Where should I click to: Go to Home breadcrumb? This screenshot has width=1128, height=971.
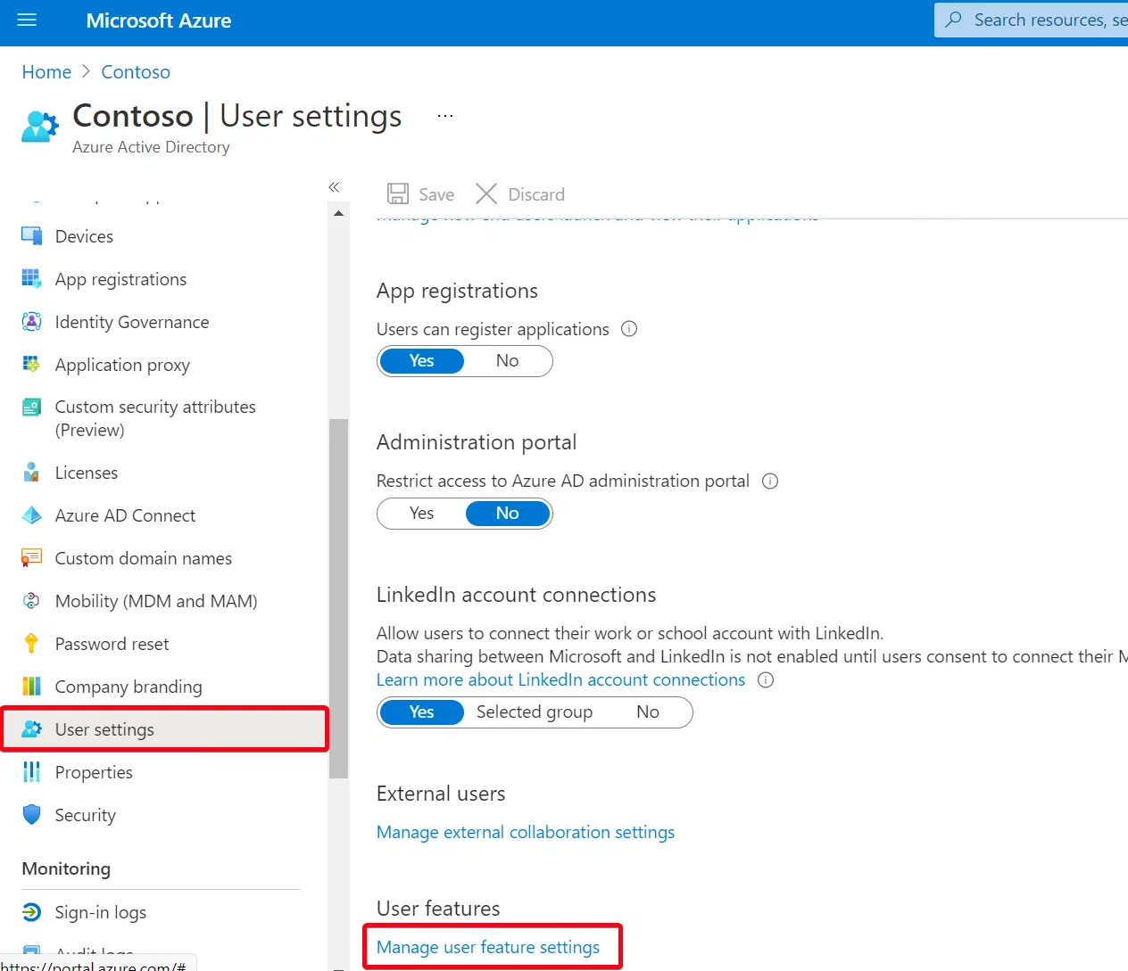[x=46, y=72]
